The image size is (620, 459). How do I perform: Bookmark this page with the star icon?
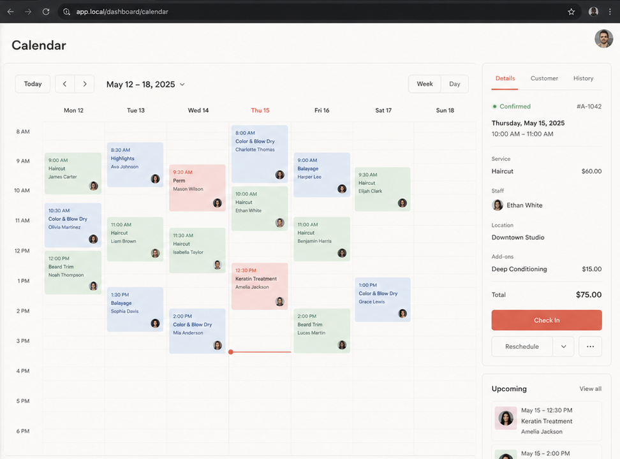click(572, 12)
